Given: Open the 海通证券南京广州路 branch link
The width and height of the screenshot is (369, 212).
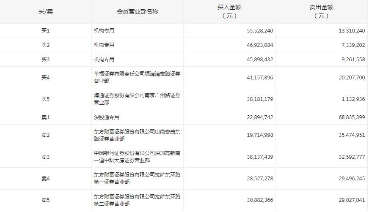Looking at the screenshot, I should pos(137,99).
